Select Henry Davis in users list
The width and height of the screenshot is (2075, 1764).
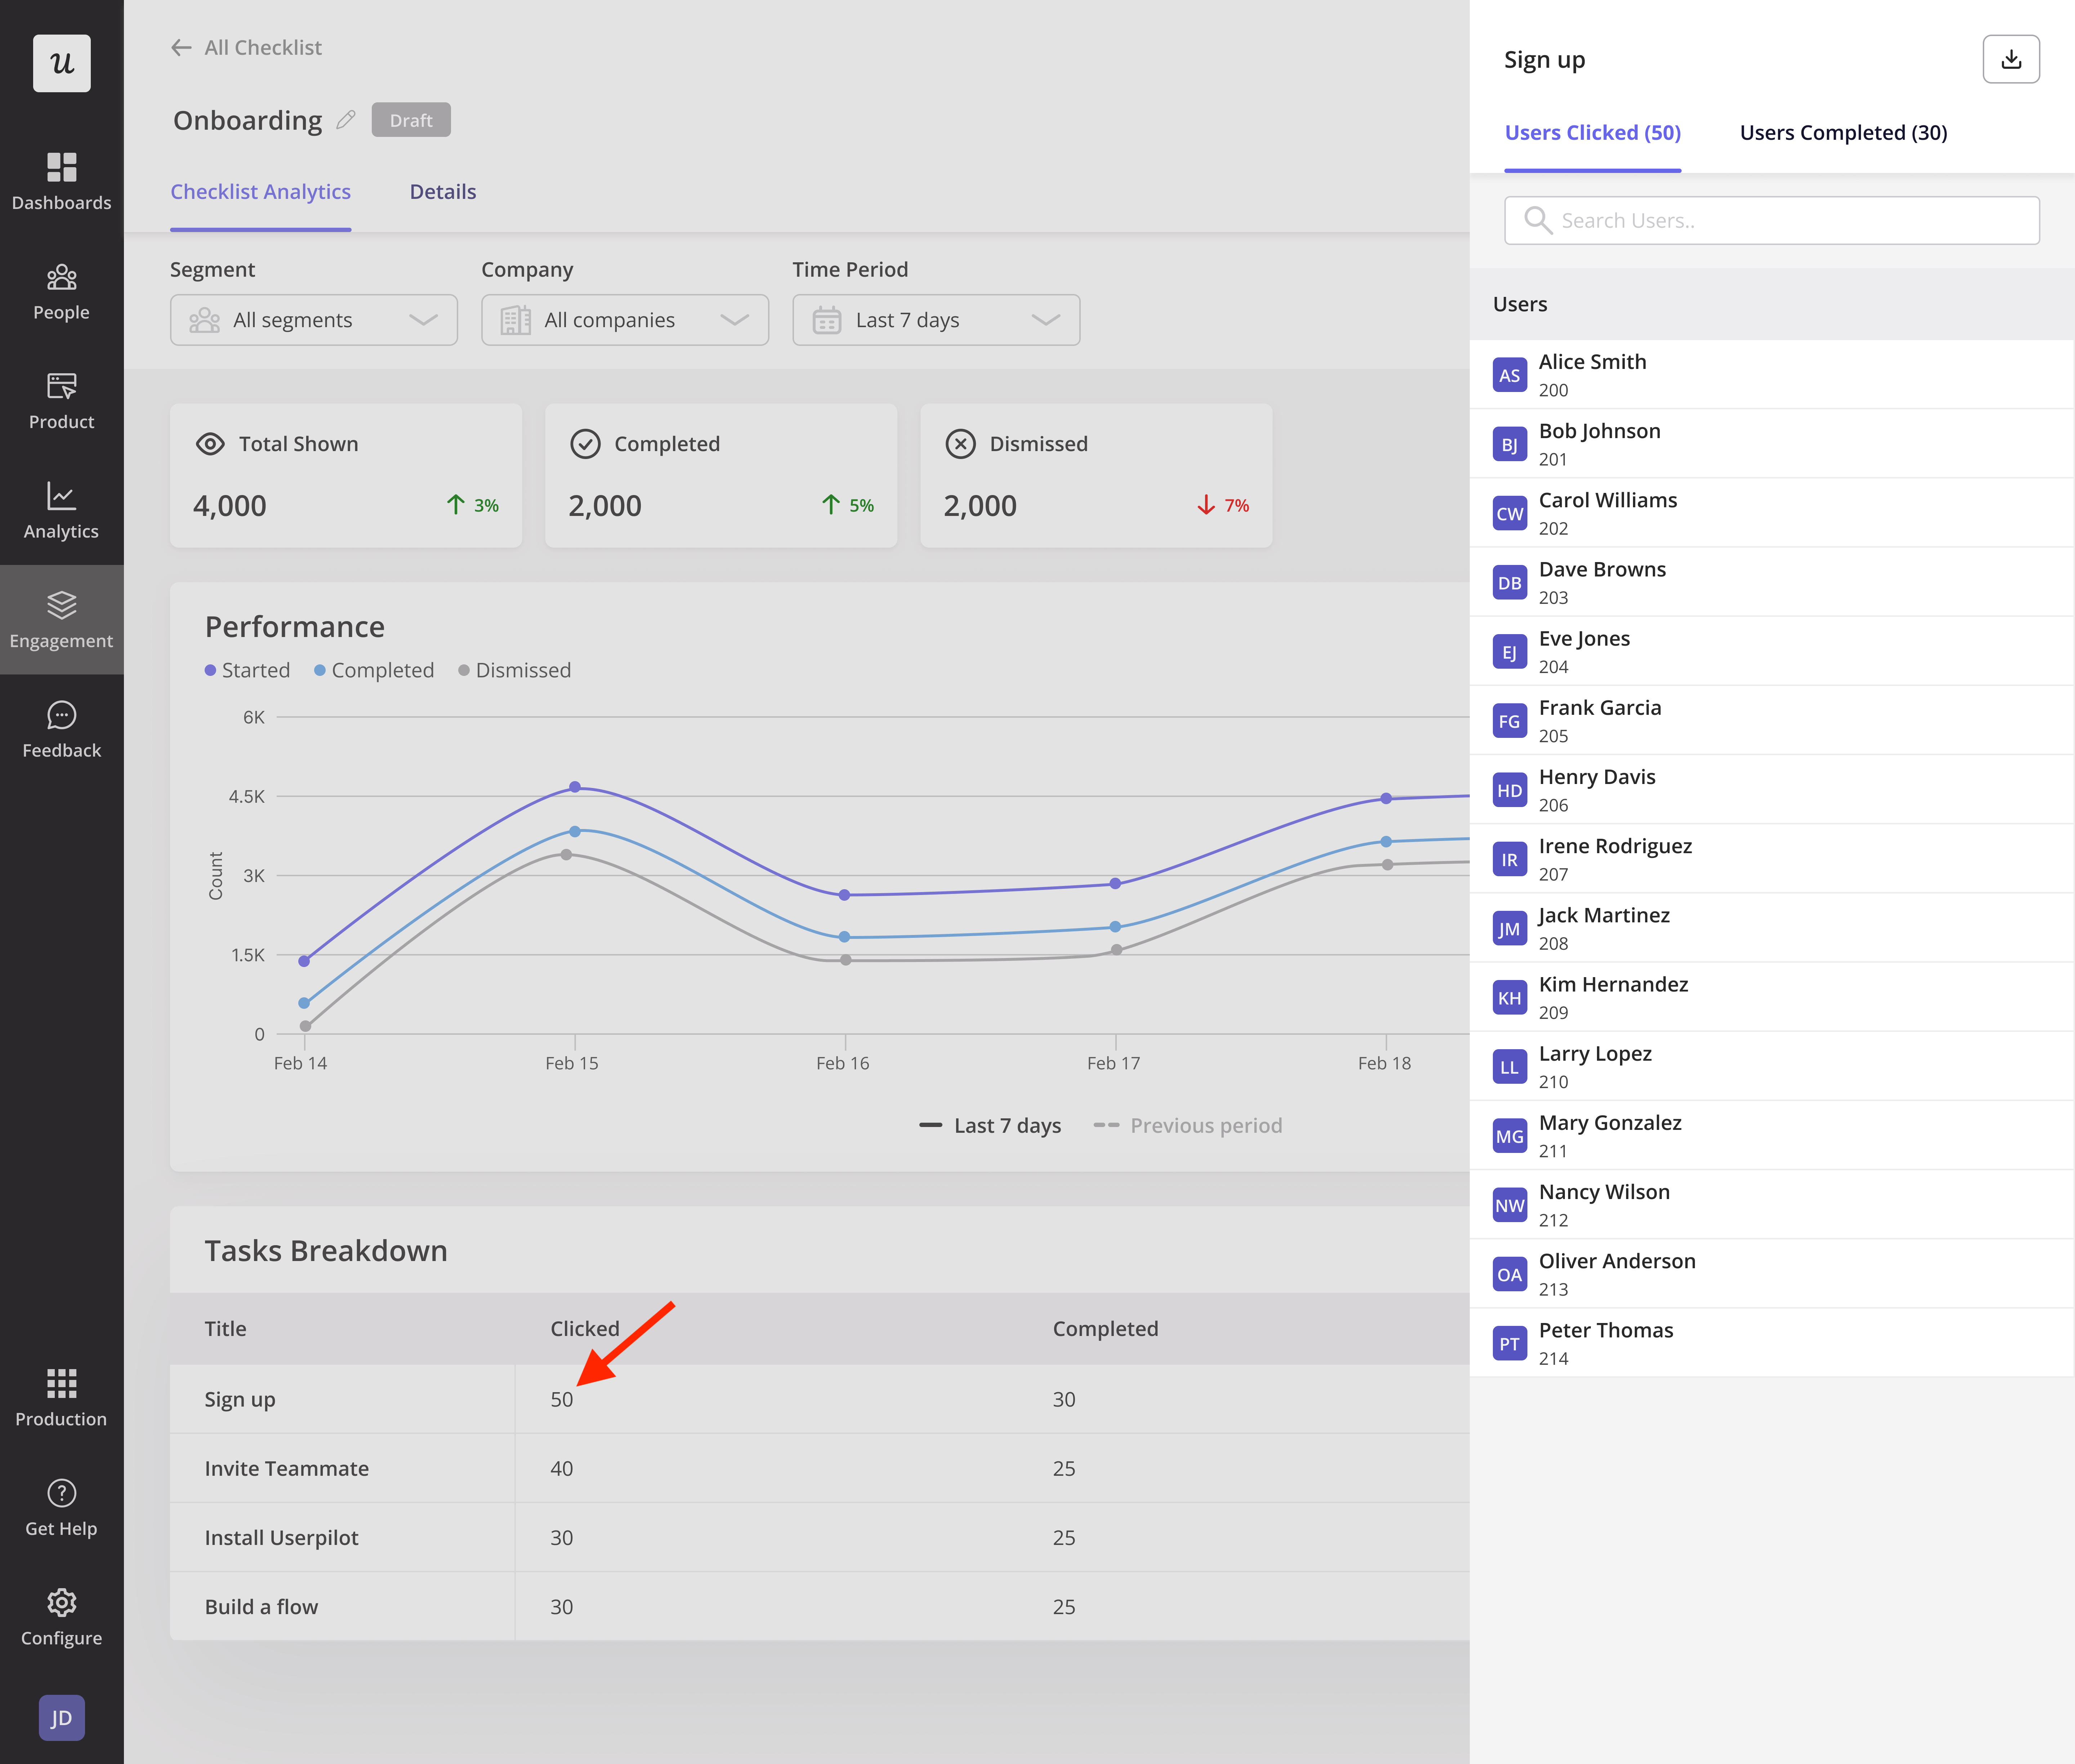click(x=1772, y=790)
